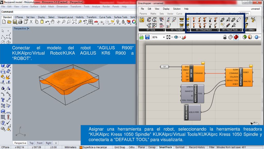Click the Paste clipboard icon

42,22
